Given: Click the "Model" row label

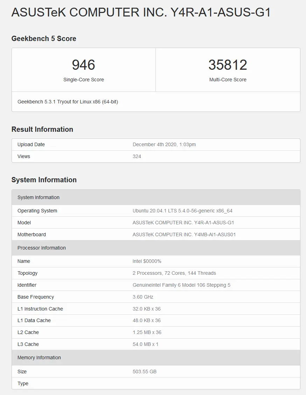Looking at the screenshot, I should pyautogui.click(x=24, y=223).
